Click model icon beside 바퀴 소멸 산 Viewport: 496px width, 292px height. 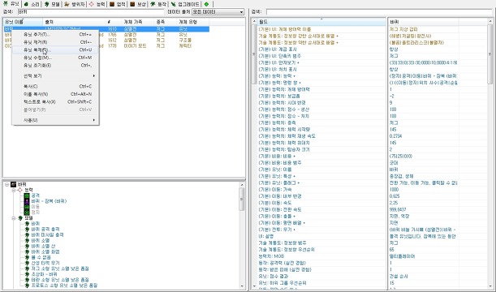[27, 246]
